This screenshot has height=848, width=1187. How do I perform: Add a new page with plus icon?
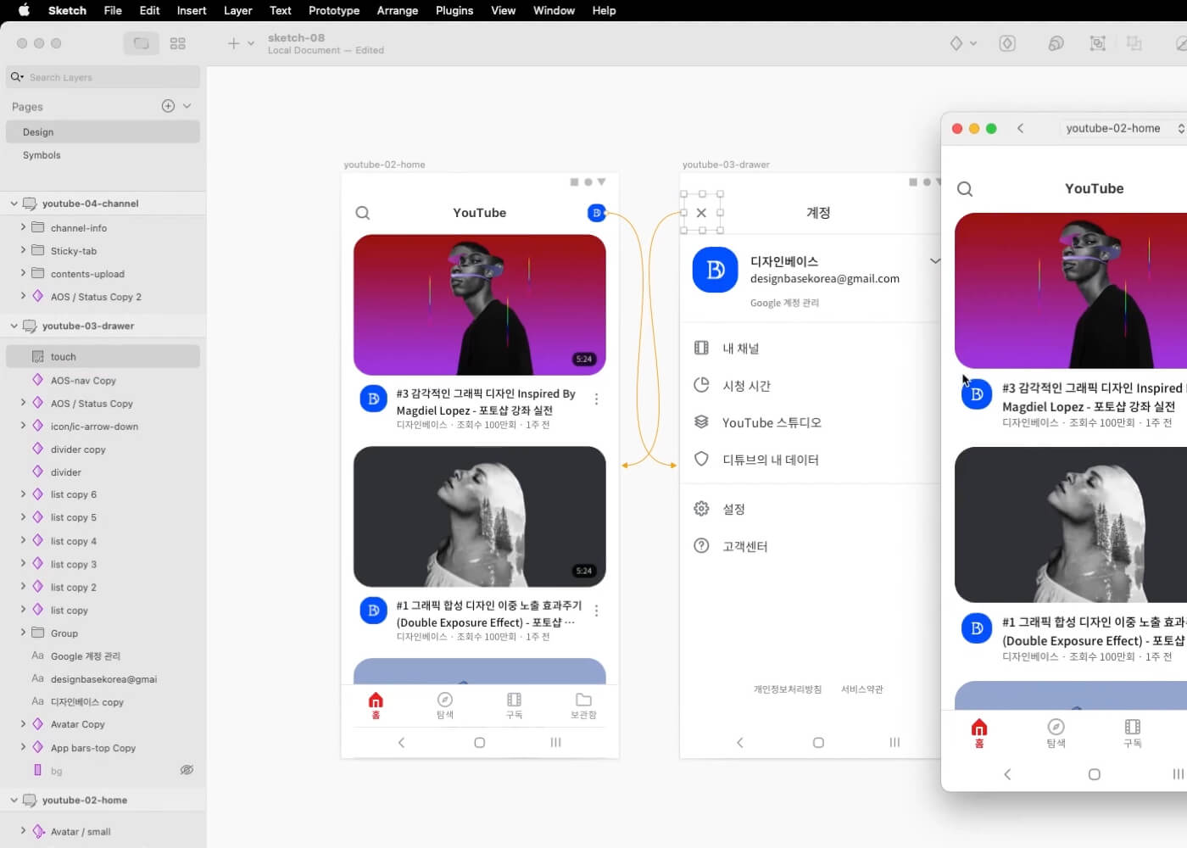(x=168, y=106)
